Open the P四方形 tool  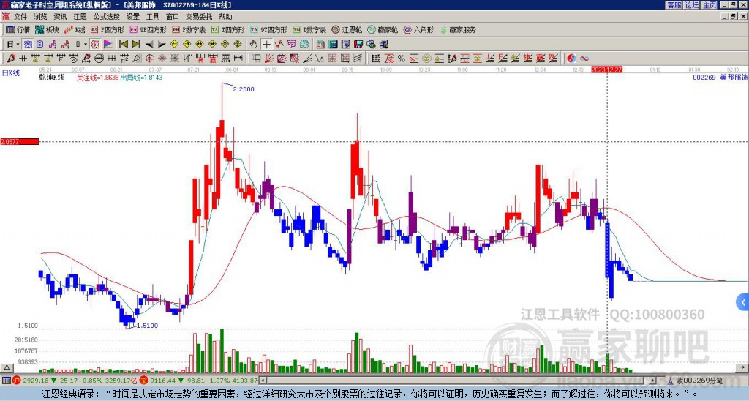point(108,29)
